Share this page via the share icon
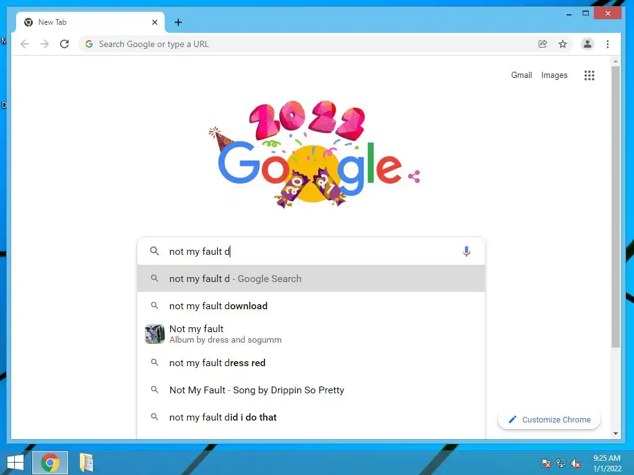 (x=542, y=44)
